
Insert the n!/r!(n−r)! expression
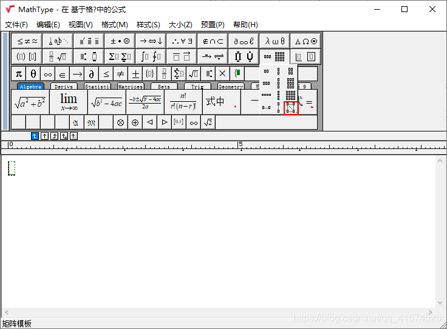pos(183,102)
